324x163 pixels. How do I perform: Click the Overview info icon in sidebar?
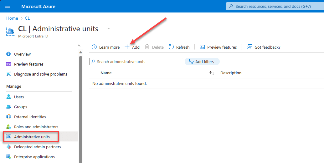click(x=8, y=54)
